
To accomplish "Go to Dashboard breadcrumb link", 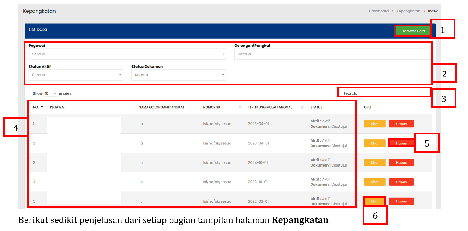I will pos(378,11).
